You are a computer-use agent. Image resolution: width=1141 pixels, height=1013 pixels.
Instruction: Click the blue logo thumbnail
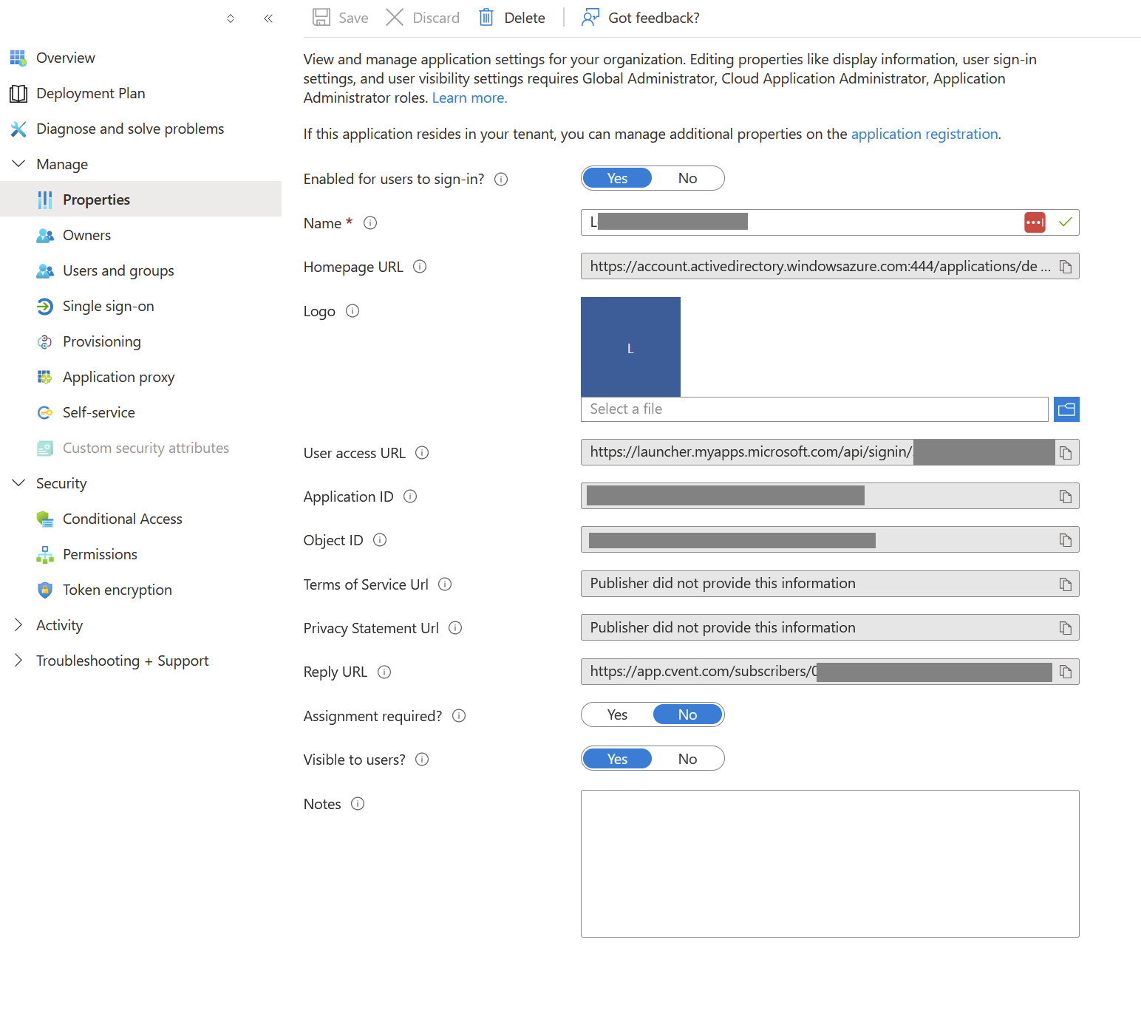click(x=630, y=347)
